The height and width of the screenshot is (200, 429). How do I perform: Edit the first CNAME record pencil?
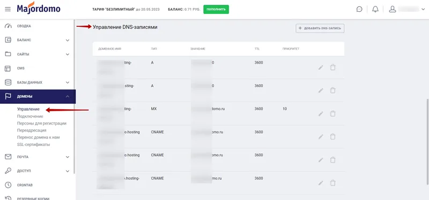pos(321,137)
